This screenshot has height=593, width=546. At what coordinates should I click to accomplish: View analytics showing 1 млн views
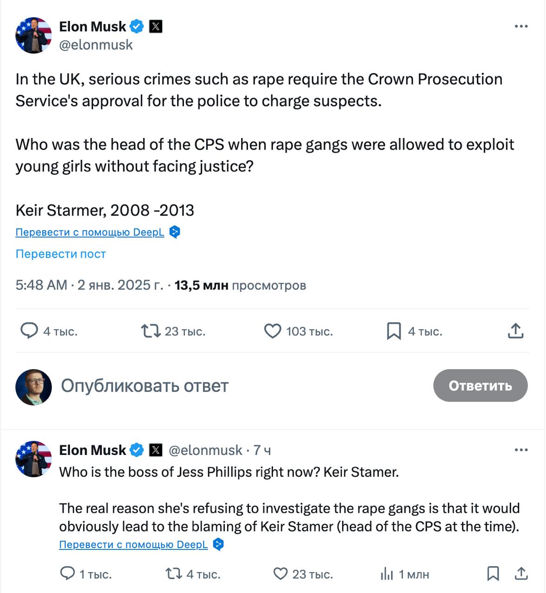pos(387,574)
